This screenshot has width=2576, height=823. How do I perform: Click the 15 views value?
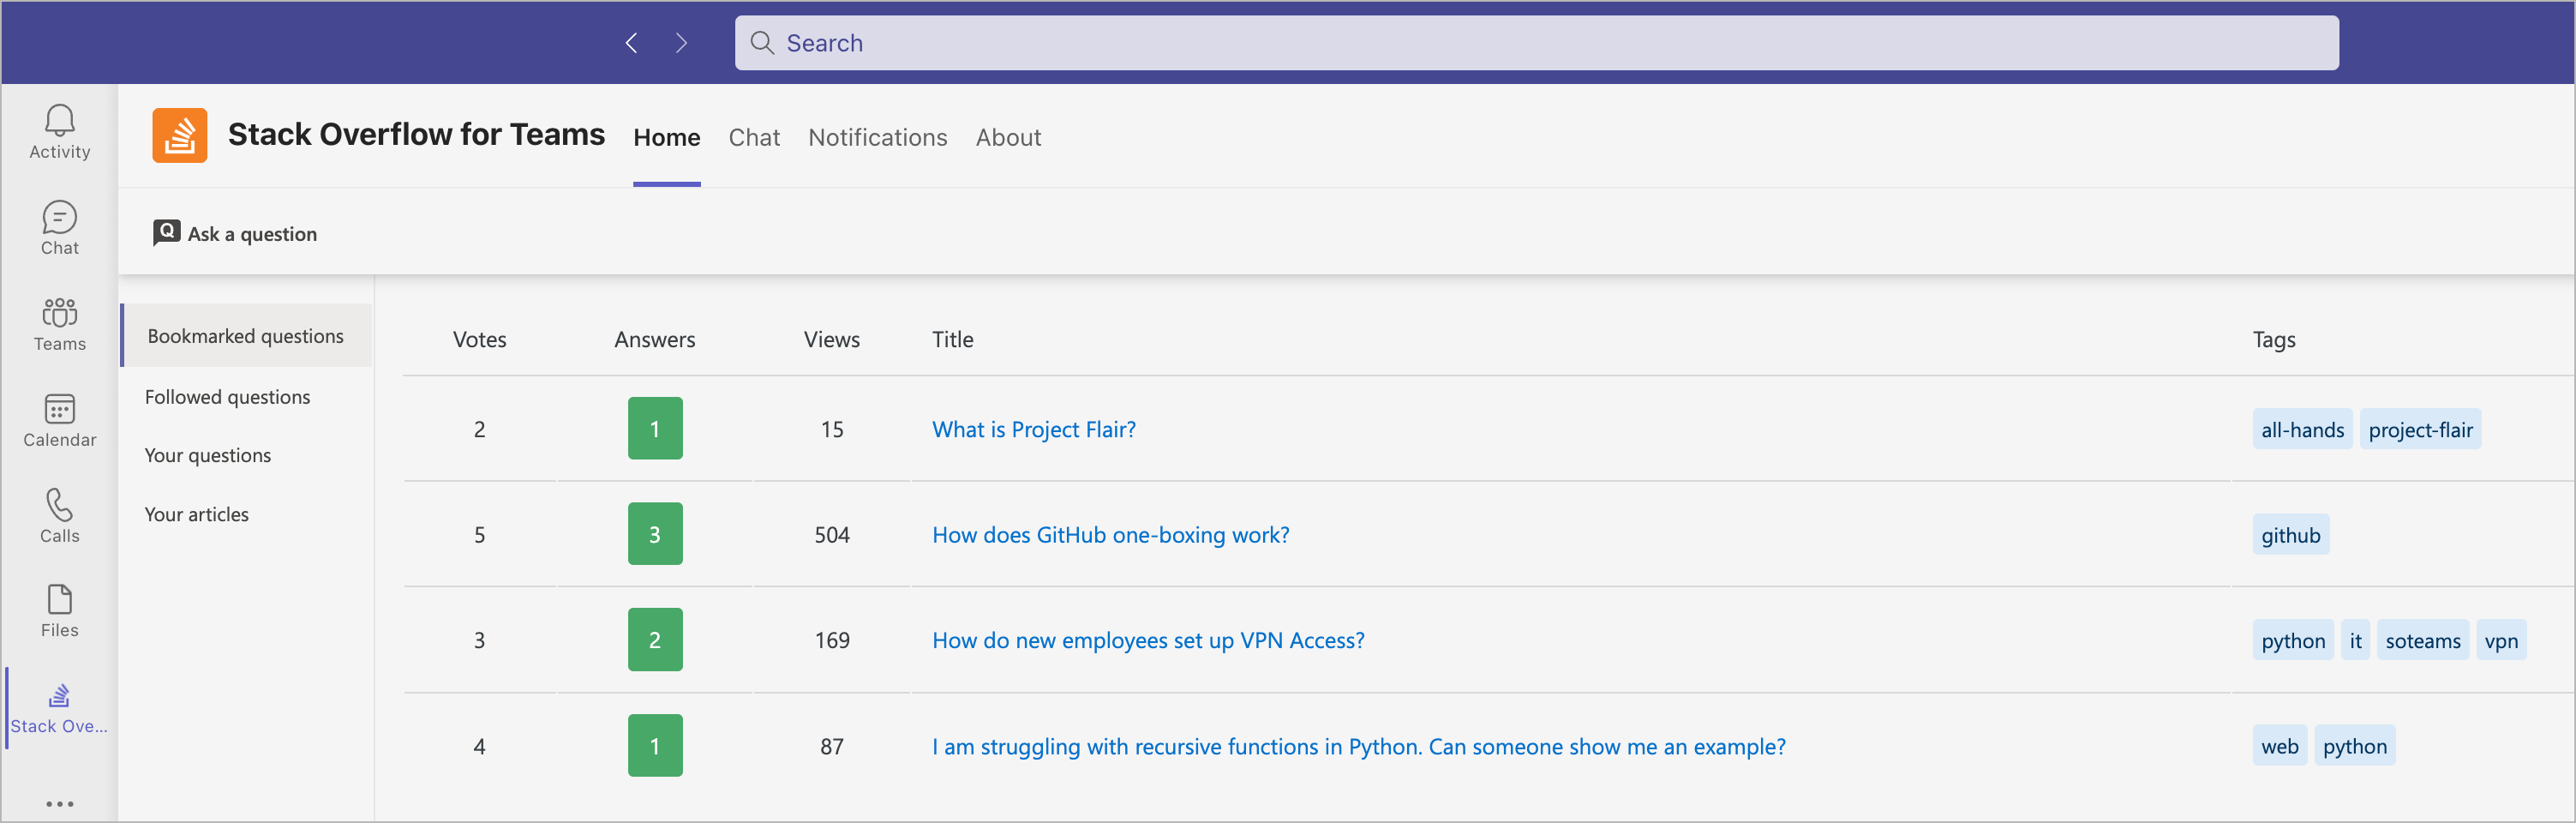tap(832, 429)
